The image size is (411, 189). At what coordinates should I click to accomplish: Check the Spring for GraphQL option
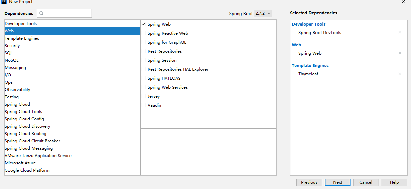pyautogui.click(x=143, y=42)
